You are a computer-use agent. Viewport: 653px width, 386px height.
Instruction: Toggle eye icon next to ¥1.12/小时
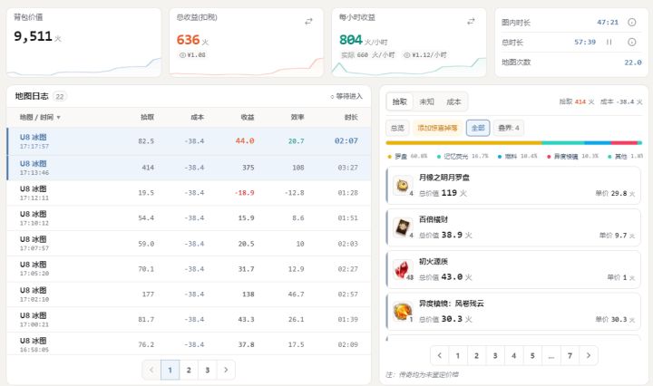pos(407,55)
